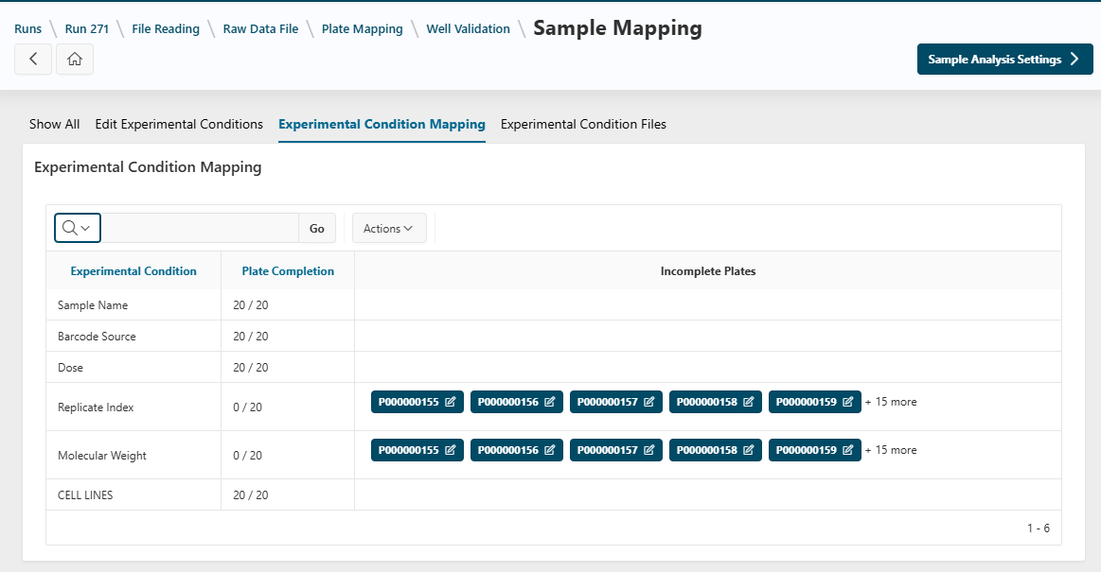This screenshot has width=1101, height=572.
Task: Click '+ 15 more' in Molecular Weight row
Action: click(x=891, y=450)
